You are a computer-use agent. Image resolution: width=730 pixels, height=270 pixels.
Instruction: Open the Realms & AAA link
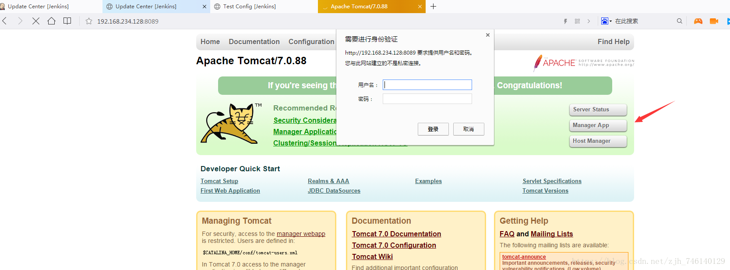point(328,181)
